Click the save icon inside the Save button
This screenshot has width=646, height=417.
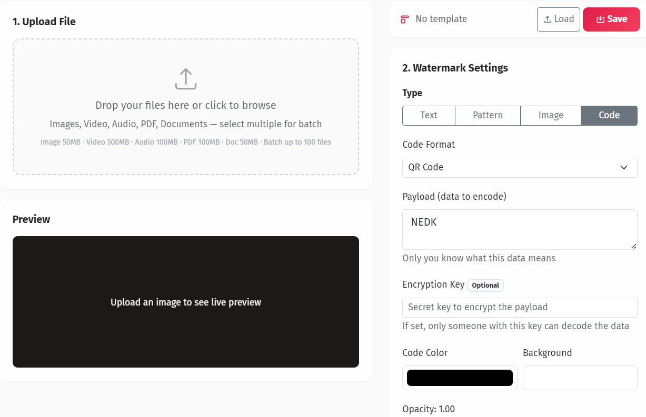tap(600, 19)
